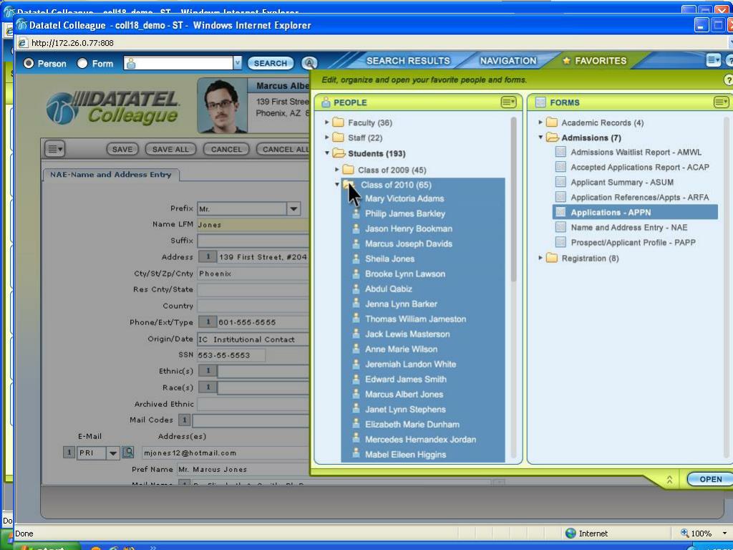This screenshot has width=733, height=550.
Task: Click the SAVE ALL button
Action: [170, 149]
